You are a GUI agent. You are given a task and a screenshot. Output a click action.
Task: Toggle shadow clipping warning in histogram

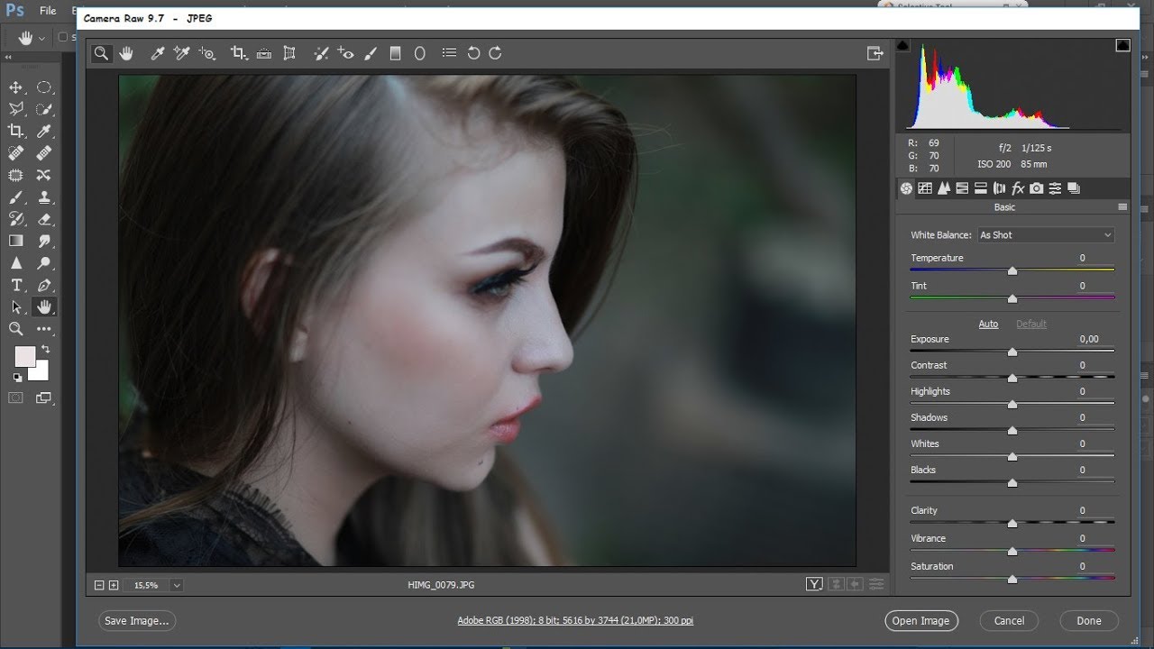903,46
